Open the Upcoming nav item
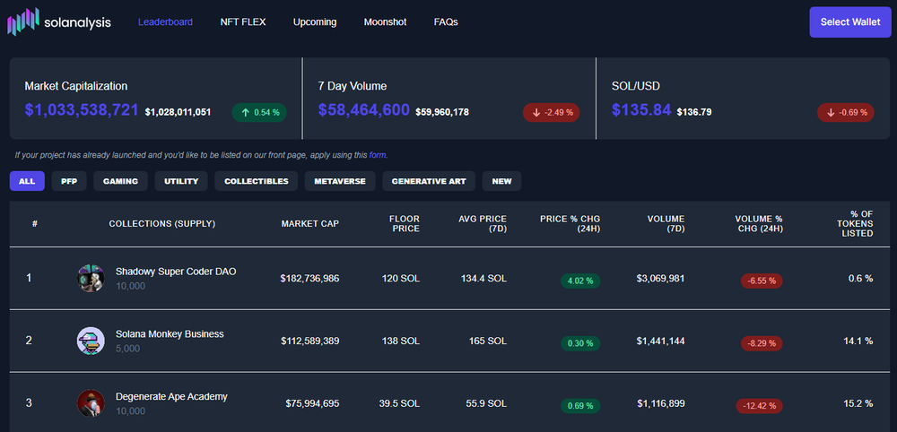The width and height of the screenshot is (897, 432). point(315,22)
